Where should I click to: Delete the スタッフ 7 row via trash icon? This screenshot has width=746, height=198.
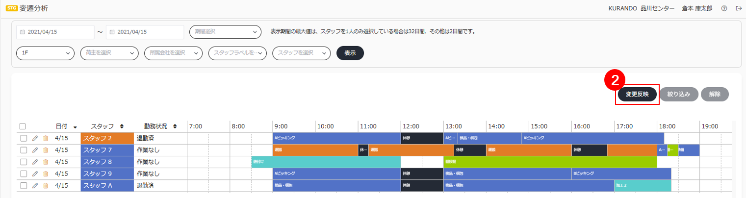[x=46, y=150]
